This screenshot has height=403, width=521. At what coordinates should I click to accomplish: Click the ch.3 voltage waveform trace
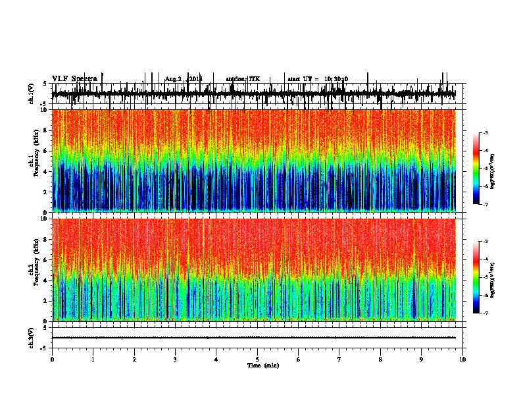point(254,338)
